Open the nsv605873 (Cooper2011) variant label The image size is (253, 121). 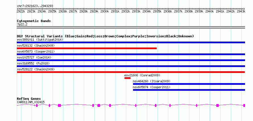coord(36,51)
